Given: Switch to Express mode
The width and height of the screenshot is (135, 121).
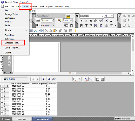Looking at the screenshot, I should (22, 119).
